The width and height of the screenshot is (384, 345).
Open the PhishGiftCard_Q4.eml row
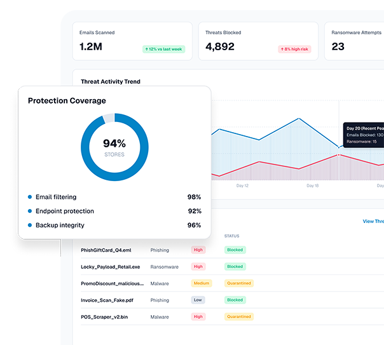232,250
